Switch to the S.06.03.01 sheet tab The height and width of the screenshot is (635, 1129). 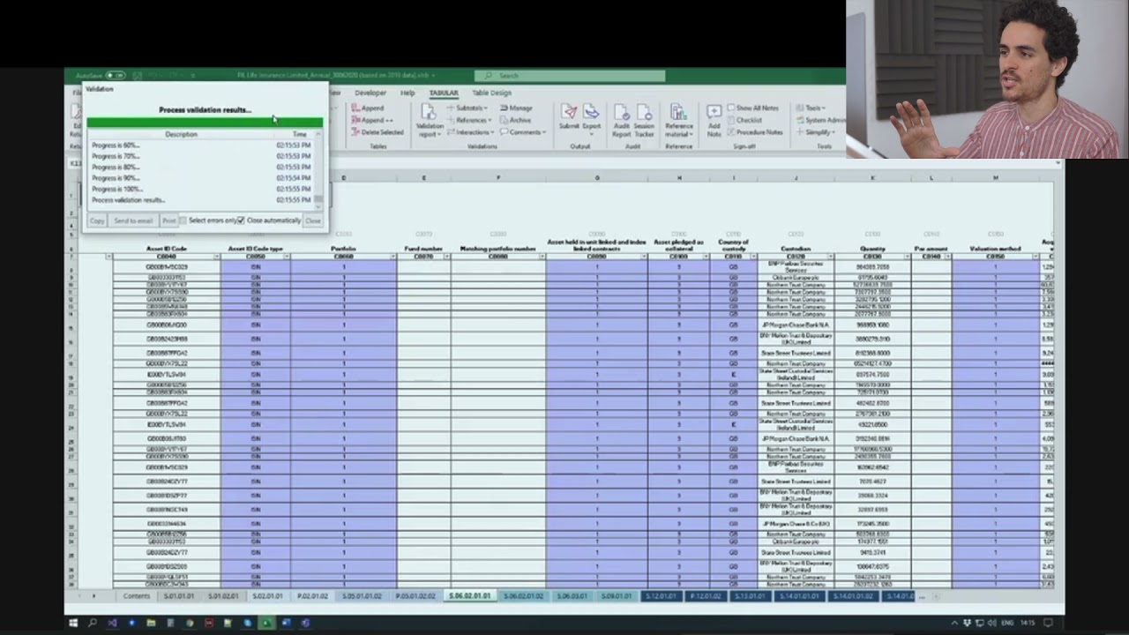(x=572, y=596)
